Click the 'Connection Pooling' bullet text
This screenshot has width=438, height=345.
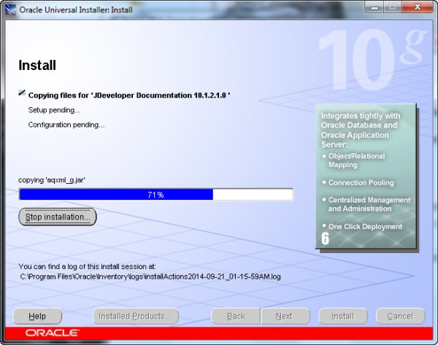tap(361, 183)
